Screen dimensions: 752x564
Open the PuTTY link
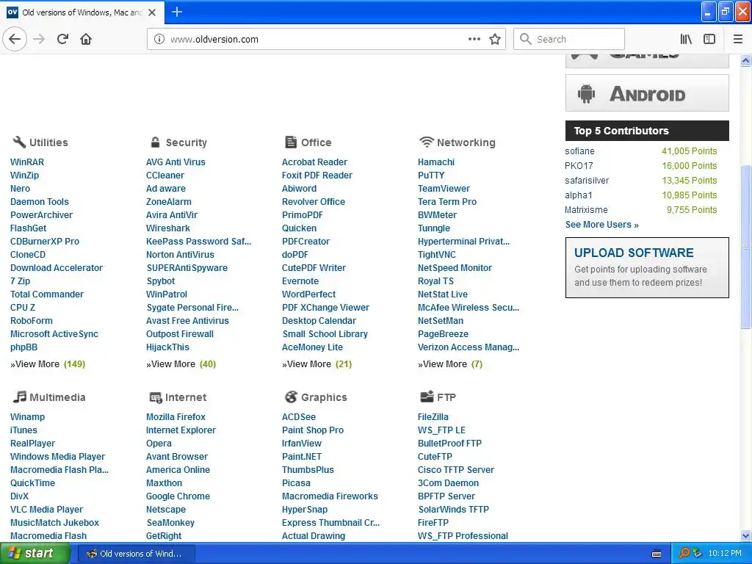[430, 176]
